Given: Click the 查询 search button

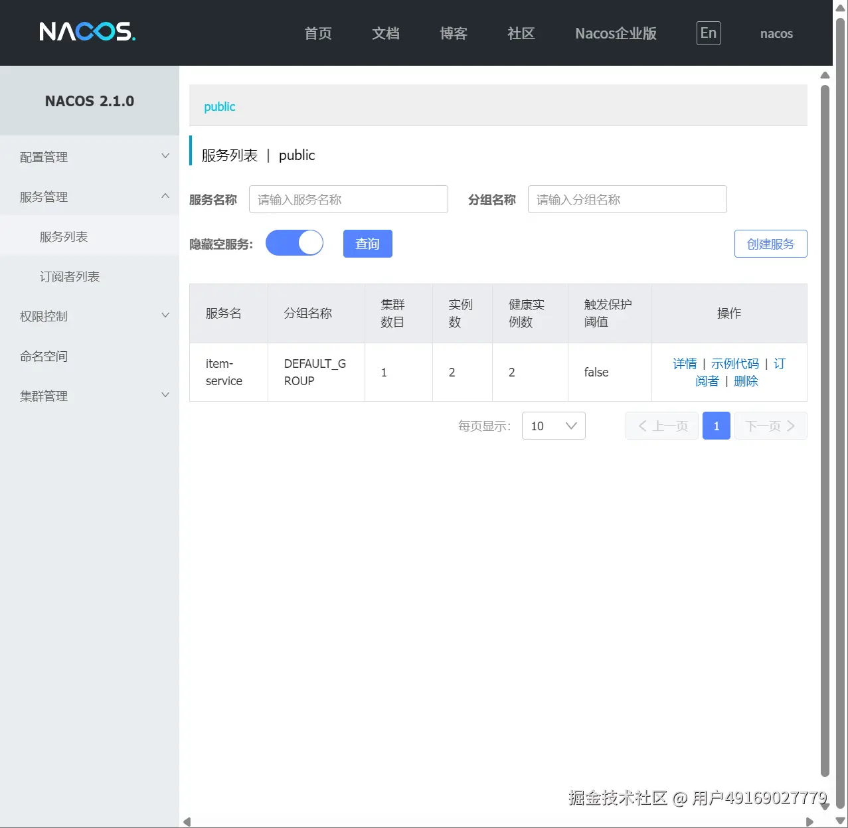Looking at the screenshot, I should (x=367, y=244).
